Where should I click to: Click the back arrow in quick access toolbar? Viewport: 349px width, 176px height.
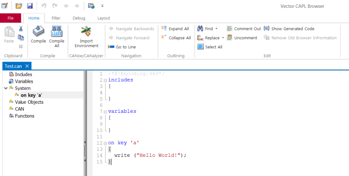[66, 6]
